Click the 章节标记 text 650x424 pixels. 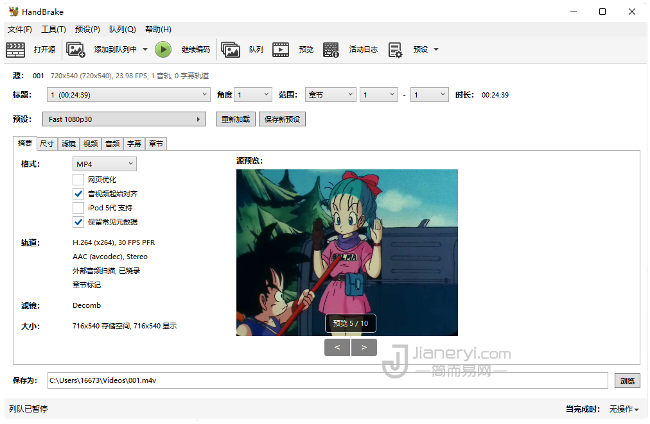[x=87, y=285]
